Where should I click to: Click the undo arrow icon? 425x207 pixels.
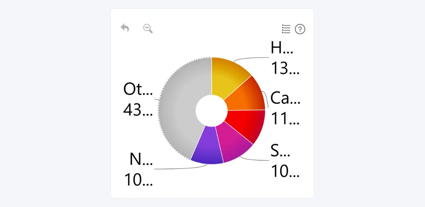tap(125, 28)
